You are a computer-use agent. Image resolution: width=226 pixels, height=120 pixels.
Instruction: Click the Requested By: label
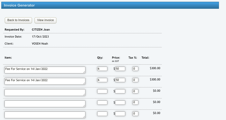click(x=14, y=30)
